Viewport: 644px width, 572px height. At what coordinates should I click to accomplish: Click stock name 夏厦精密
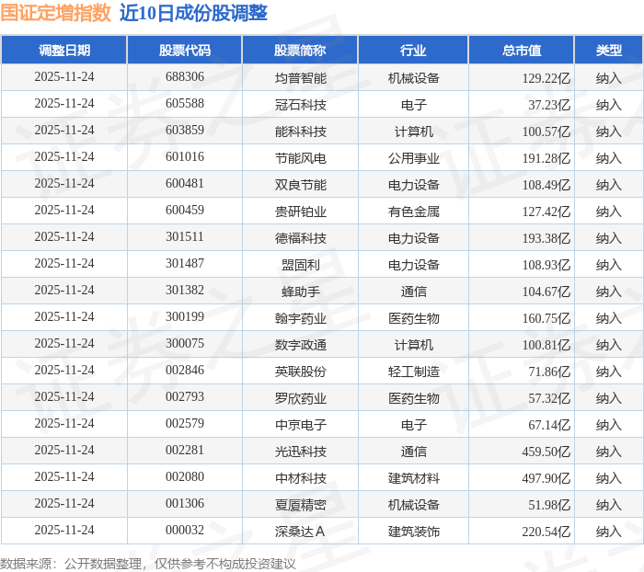(x=301, y=505)
